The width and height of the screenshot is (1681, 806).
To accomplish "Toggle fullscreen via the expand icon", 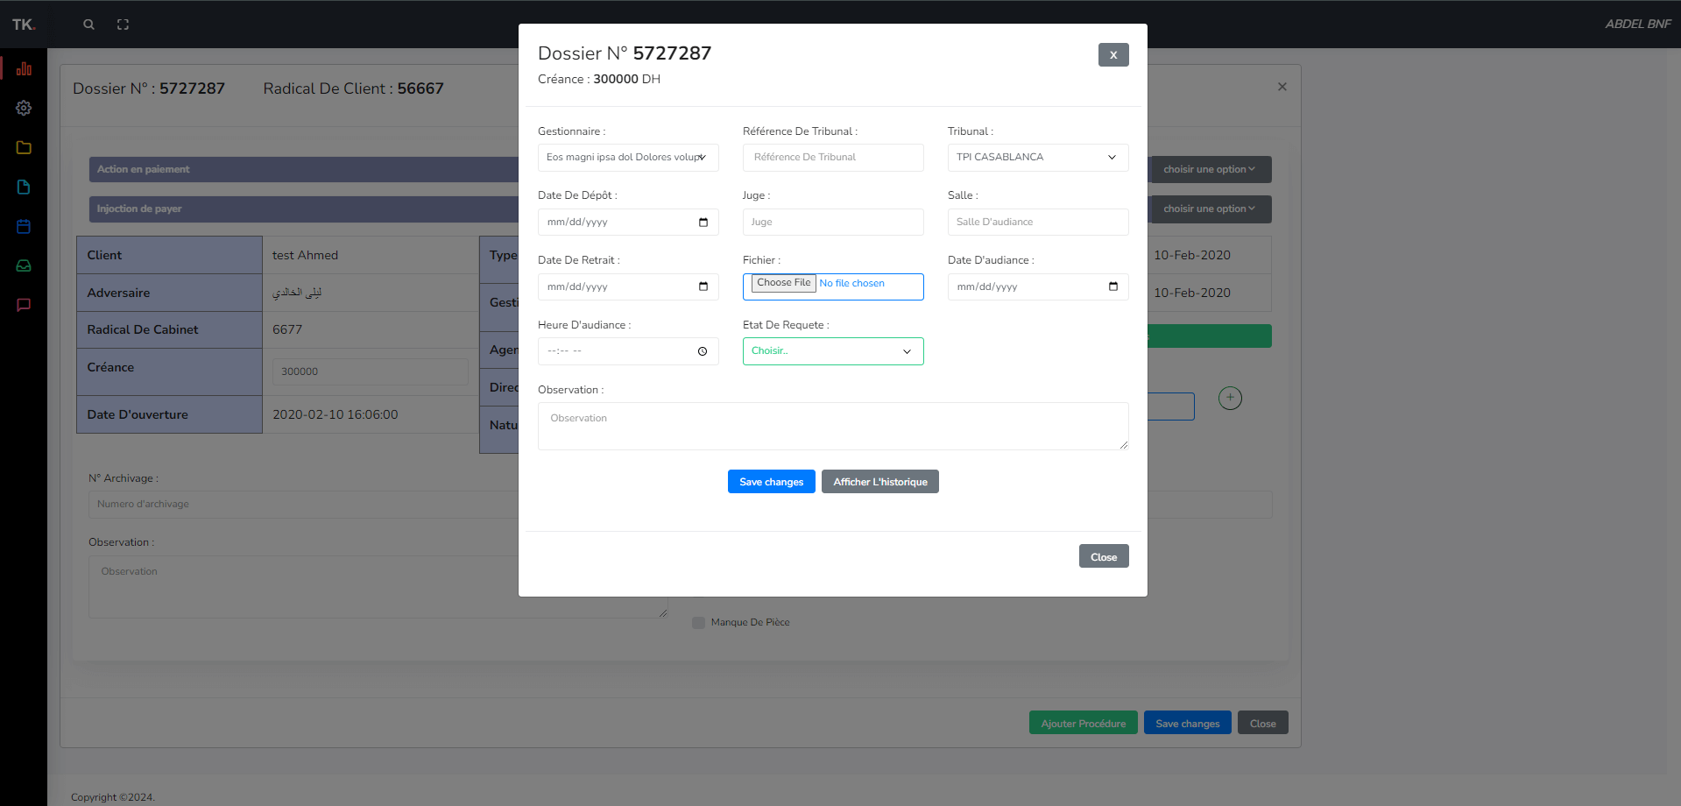I will point(123,25).
